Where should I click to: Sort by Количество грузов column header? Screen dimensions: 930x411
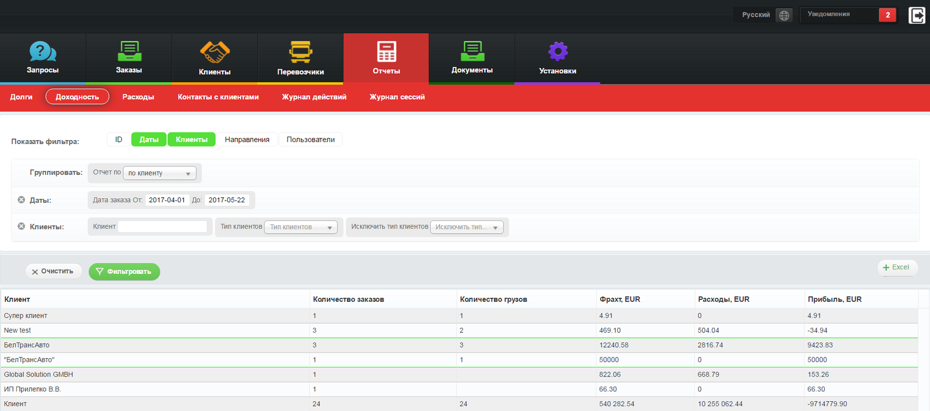[493, 299]
